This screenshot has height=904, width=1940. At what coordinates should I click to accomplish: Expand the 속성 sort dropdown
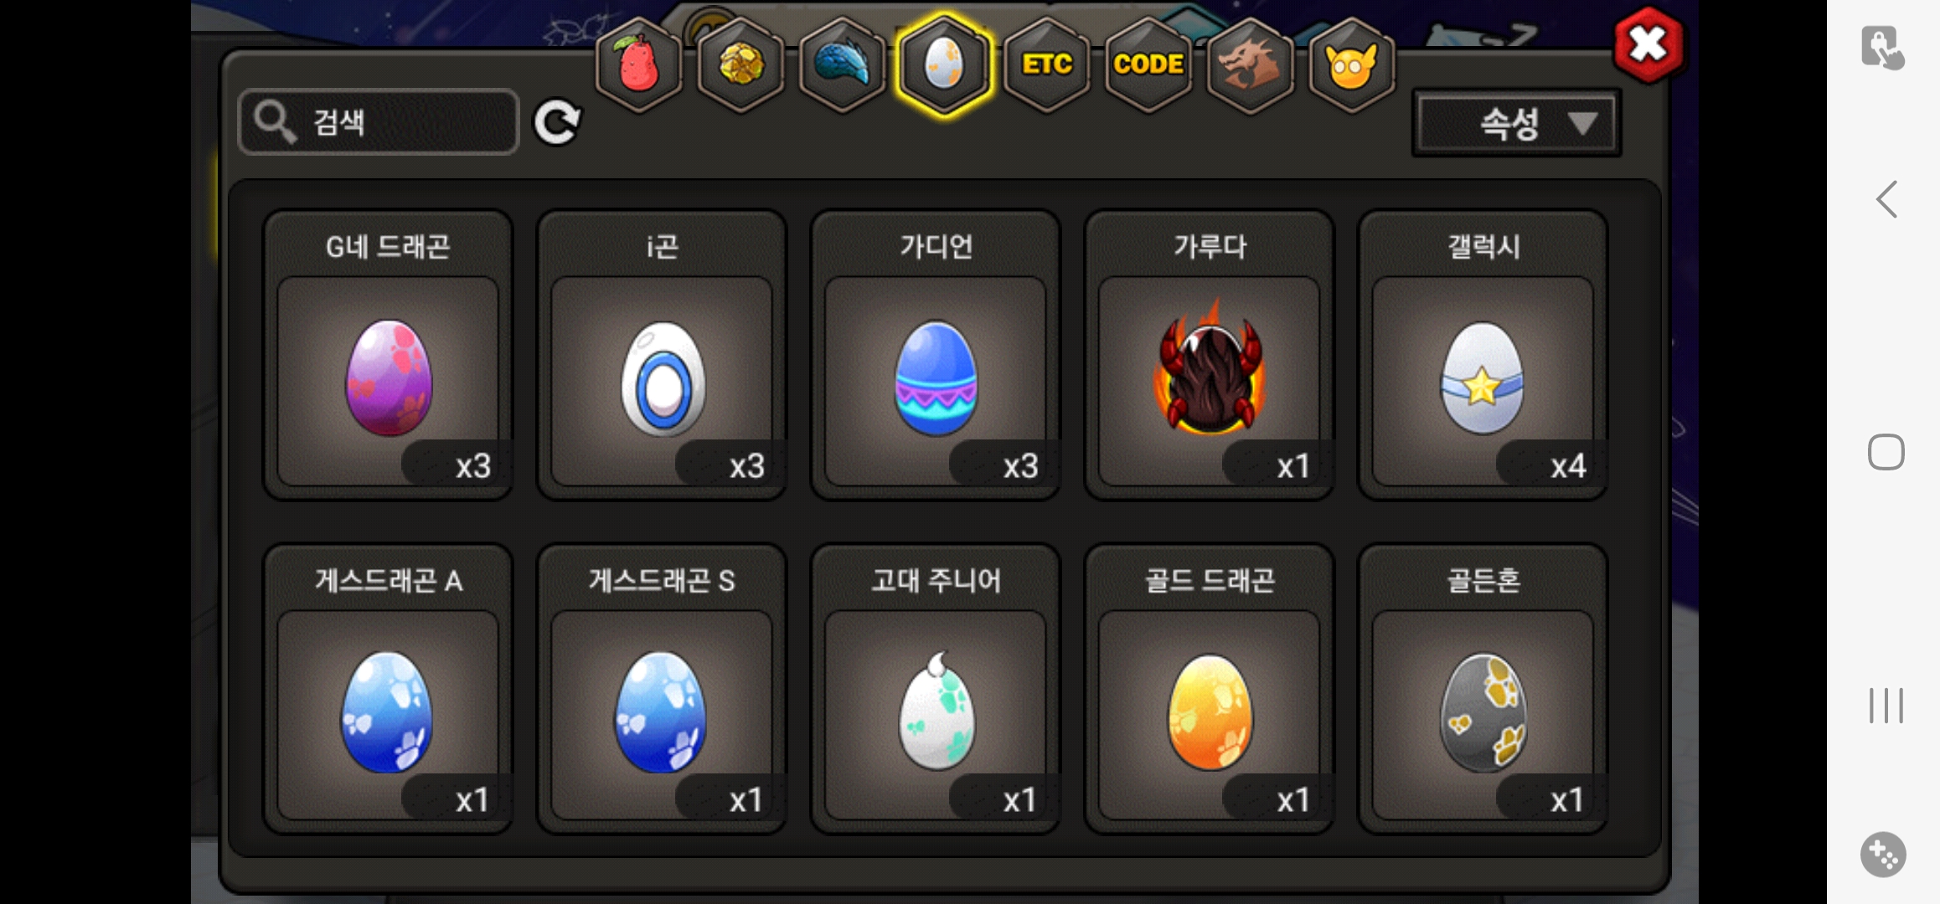1516,124
